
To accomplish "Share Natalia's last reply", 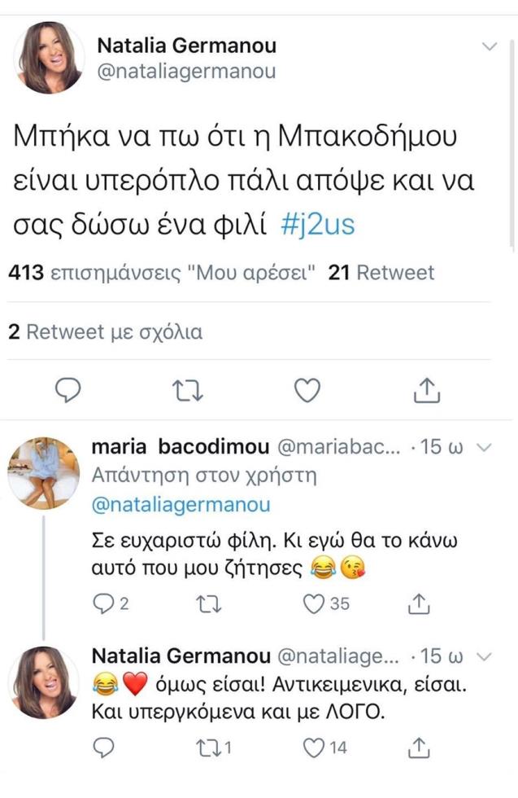I will point(418,748).
